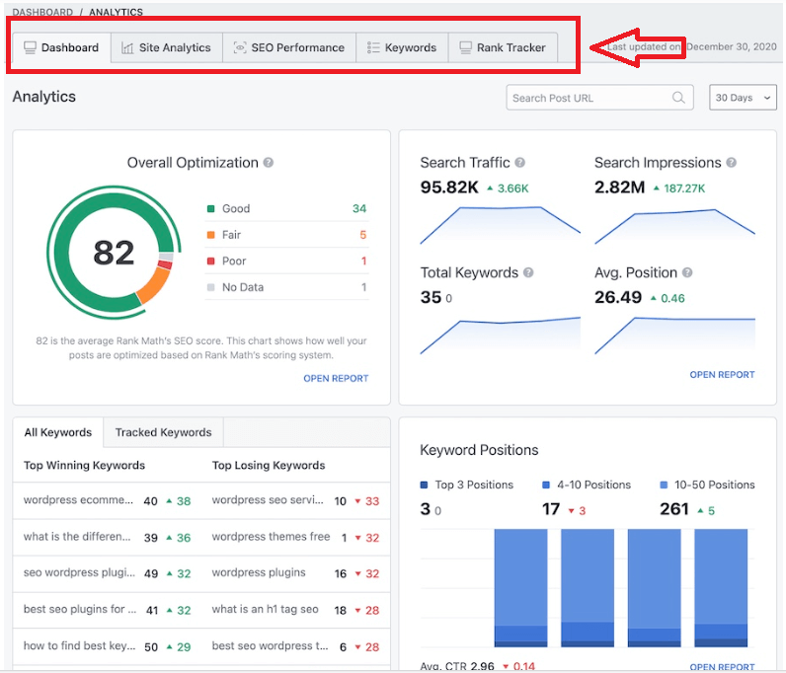Click help icon beside Search Impressions
Viewport: 786px width, 673px height.
click(732, 163)
